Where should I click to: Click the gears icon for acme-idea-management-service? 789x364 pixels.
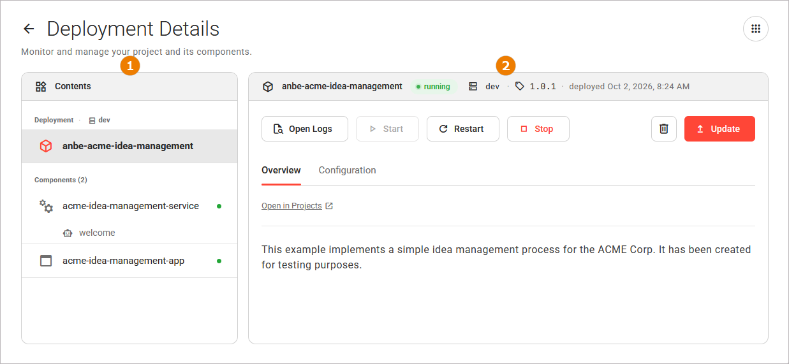click(46, 206)
